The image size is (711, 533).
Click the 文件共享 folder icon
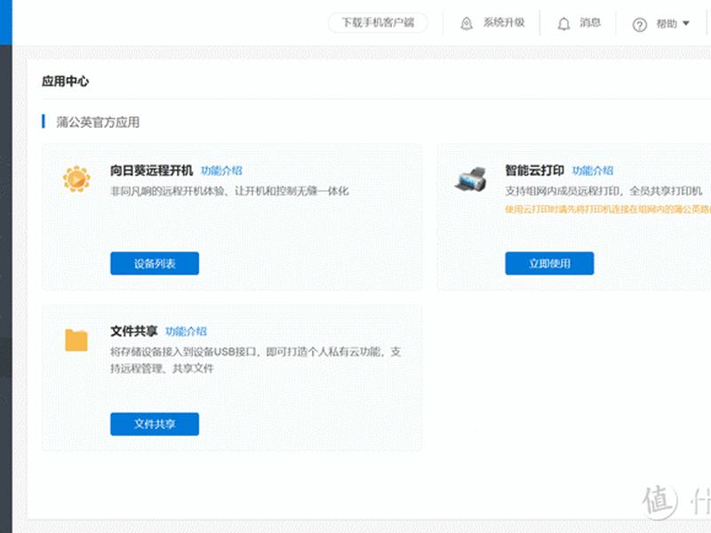tap(76, 340)
